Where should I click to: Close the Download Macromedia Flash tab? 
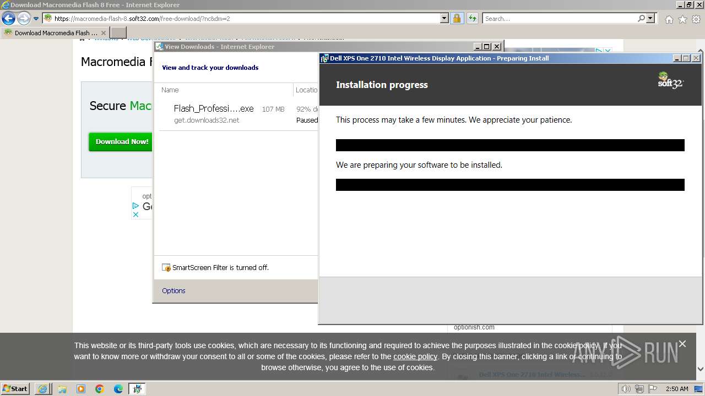tap(104, 32)
